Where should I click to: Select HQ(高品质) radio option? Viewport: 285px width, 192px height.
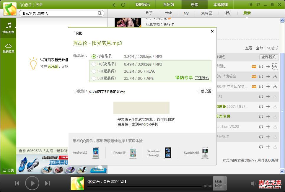coord(94,64)
